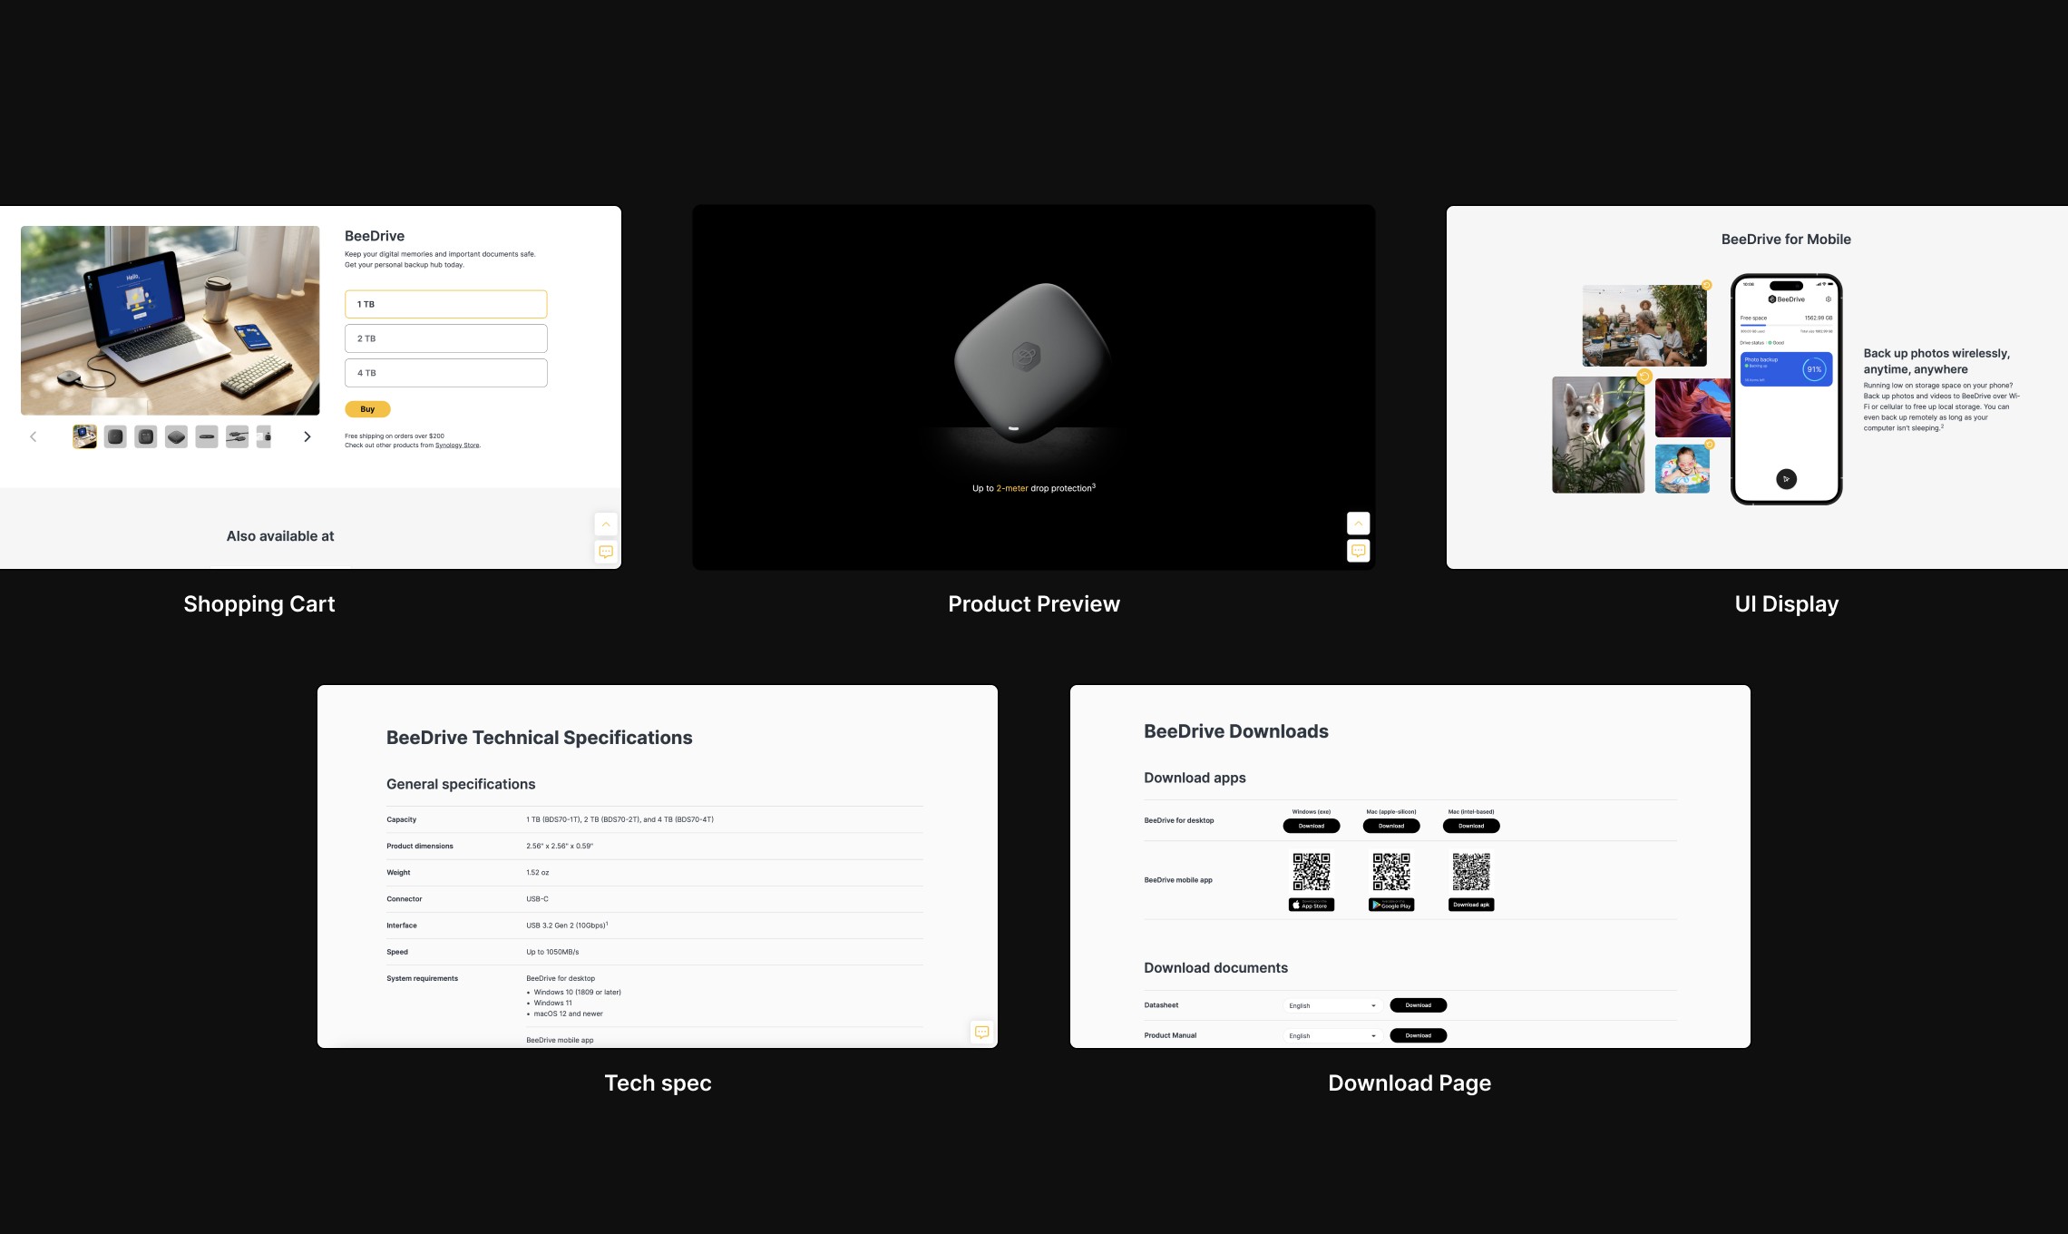Download the Windows (exe) desktop app
Screen dimensions: 2068x1234
coord(1311,826)
